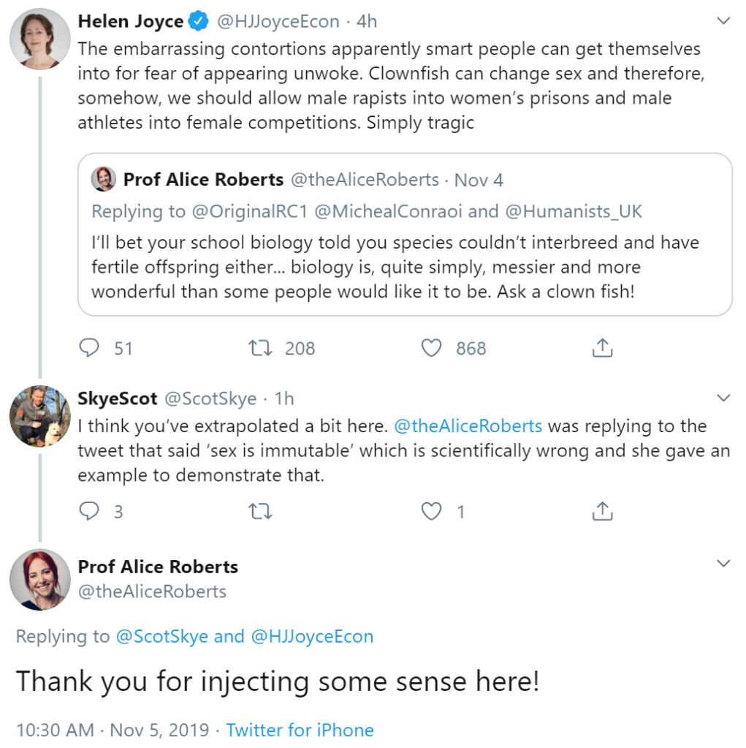Screen dimensions: 746x748
Task: Open SkyeScot's profile avatar
Action: (39, 416)
